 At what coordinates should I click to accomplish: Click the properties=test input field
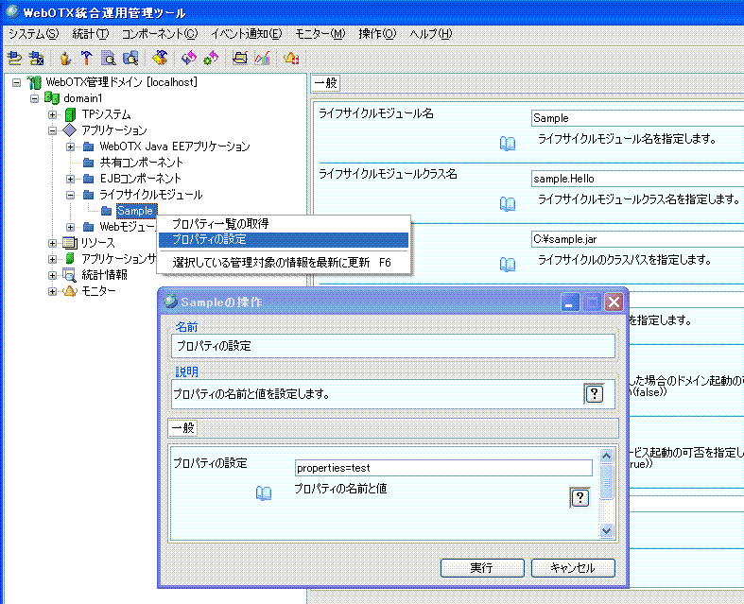click(x=443, y=468)
